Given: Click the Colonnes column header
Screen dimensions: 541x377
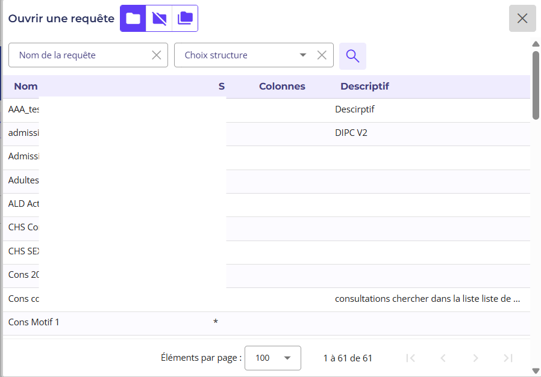Looking at the screenshot, I should 282,87.
